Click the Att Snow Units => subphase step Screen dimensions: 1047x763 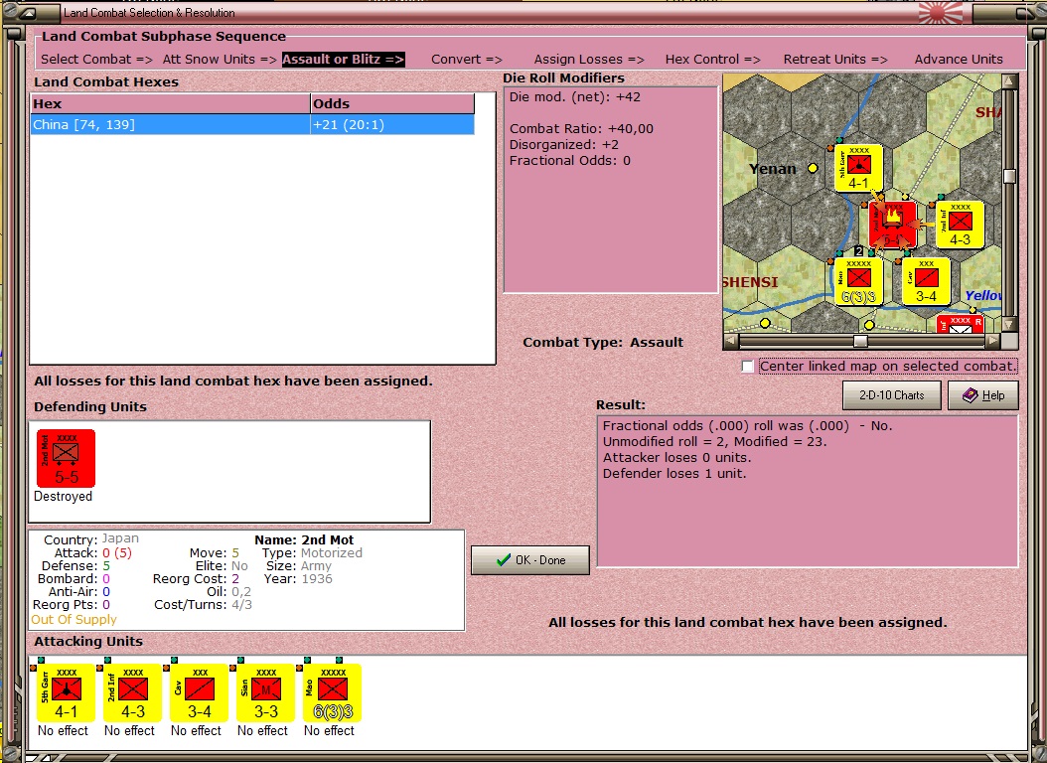click(220, 59)
